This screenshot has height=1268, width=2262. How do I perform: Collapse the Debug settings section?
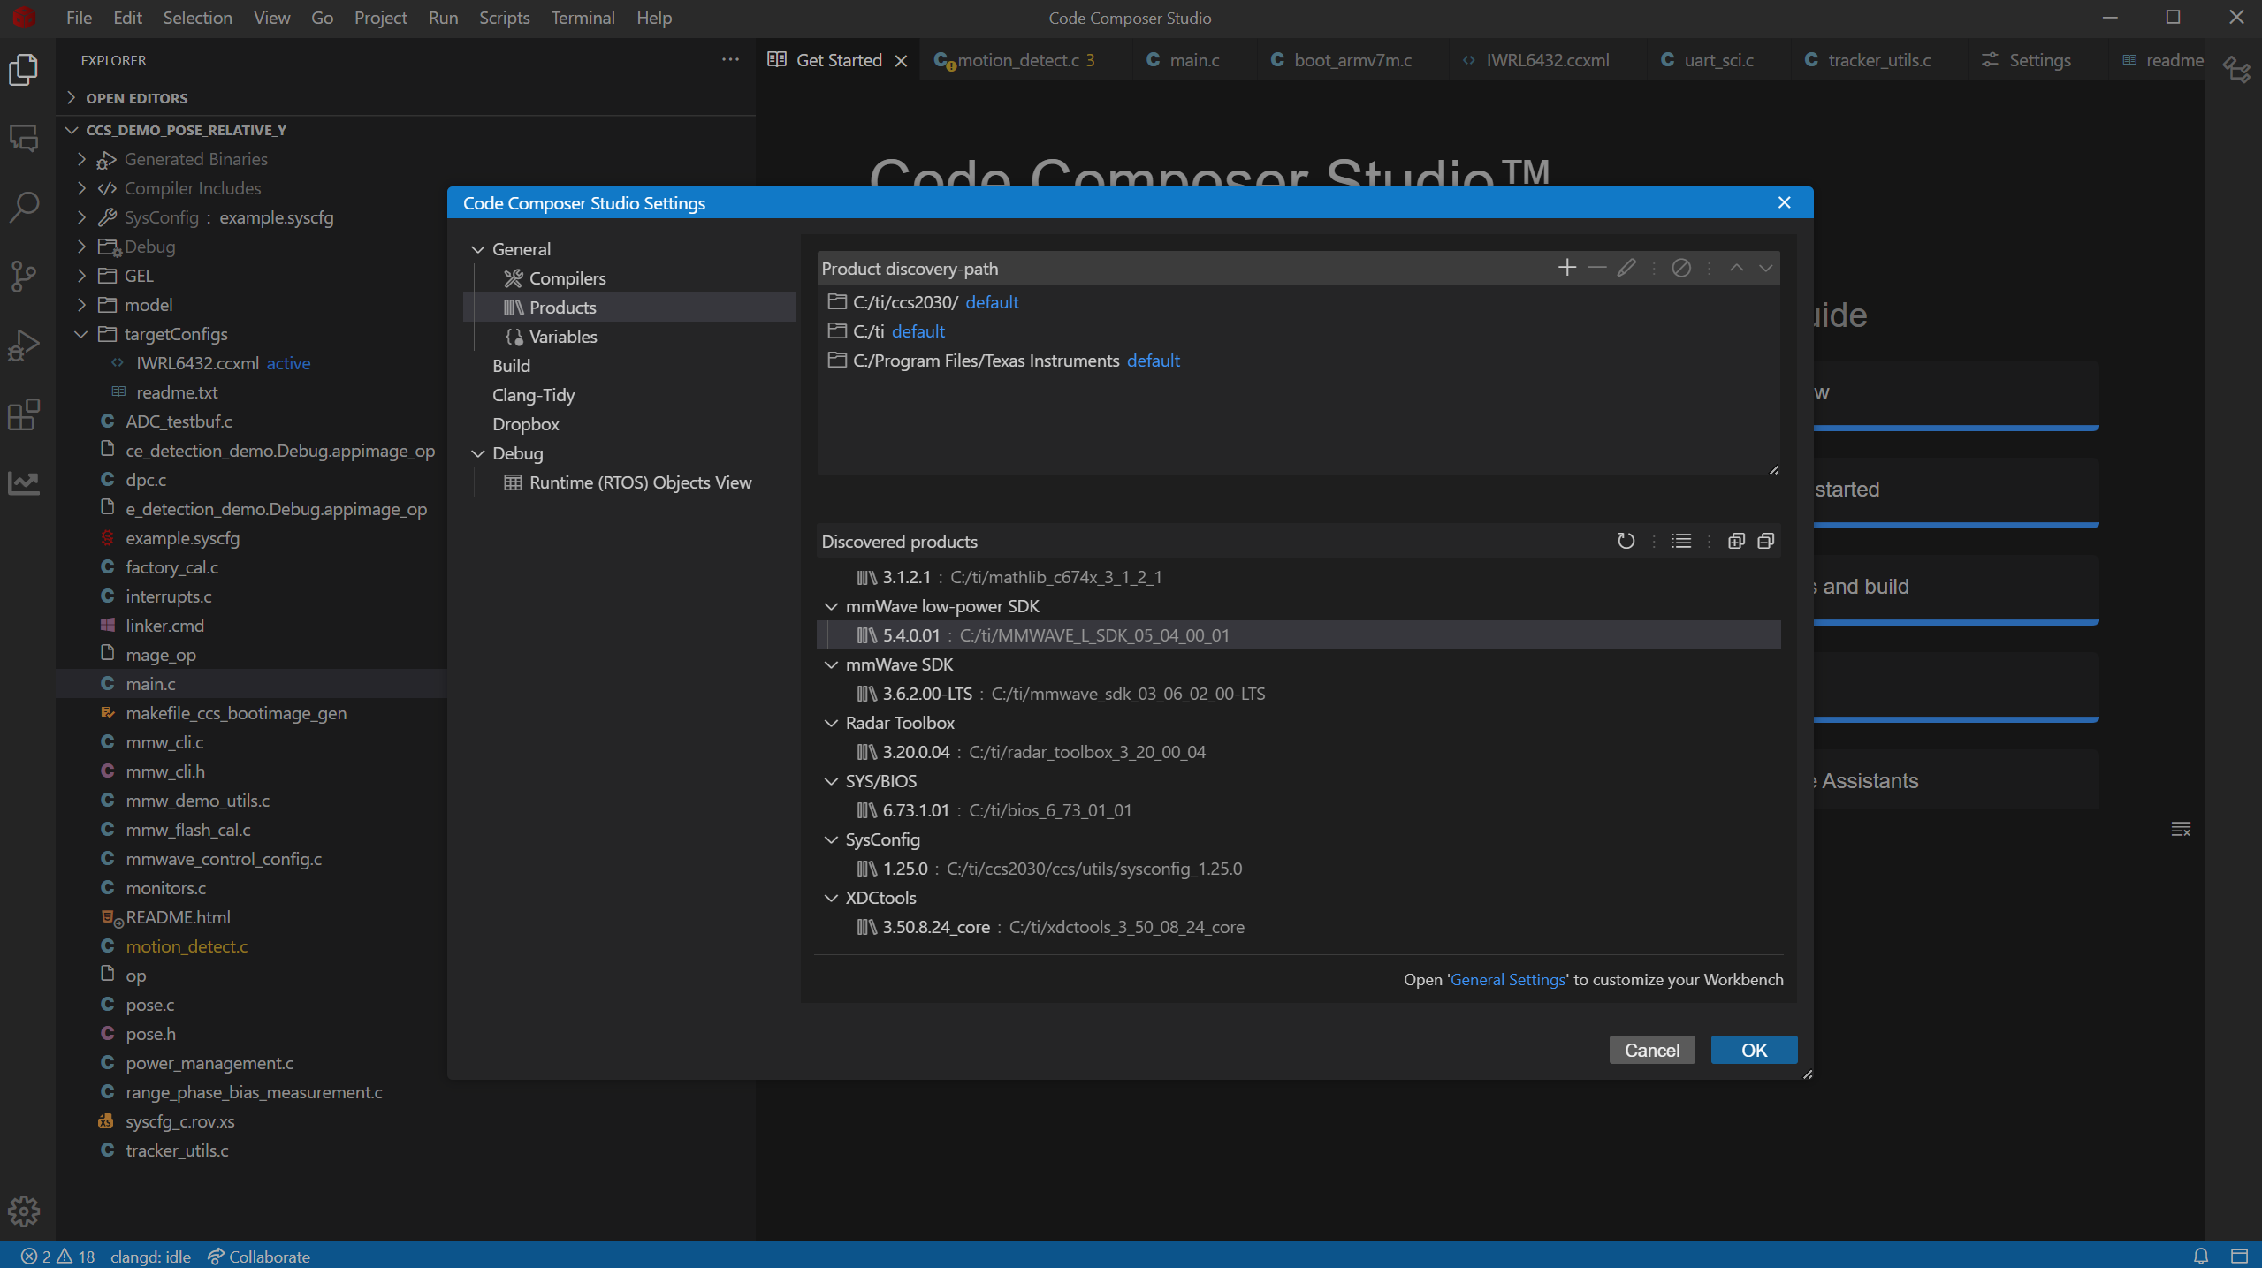pos(478,453)
